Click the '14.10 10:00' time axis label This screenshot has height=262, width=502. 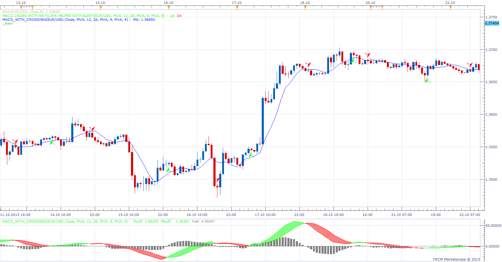click(x=60, y=215)
